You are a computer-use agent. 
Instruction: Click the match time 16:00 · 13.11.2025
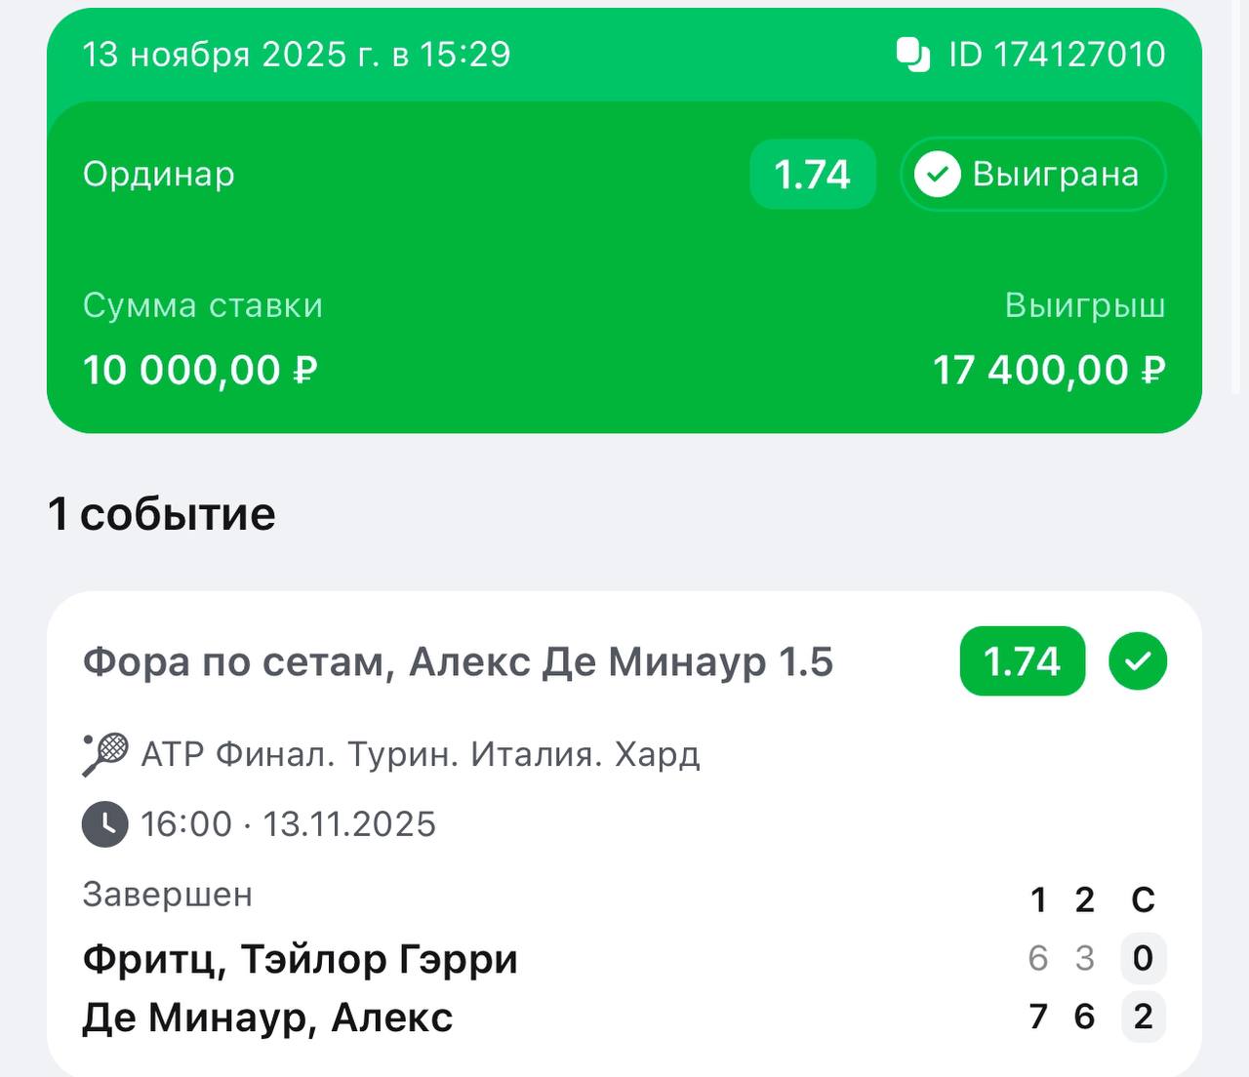288,824
